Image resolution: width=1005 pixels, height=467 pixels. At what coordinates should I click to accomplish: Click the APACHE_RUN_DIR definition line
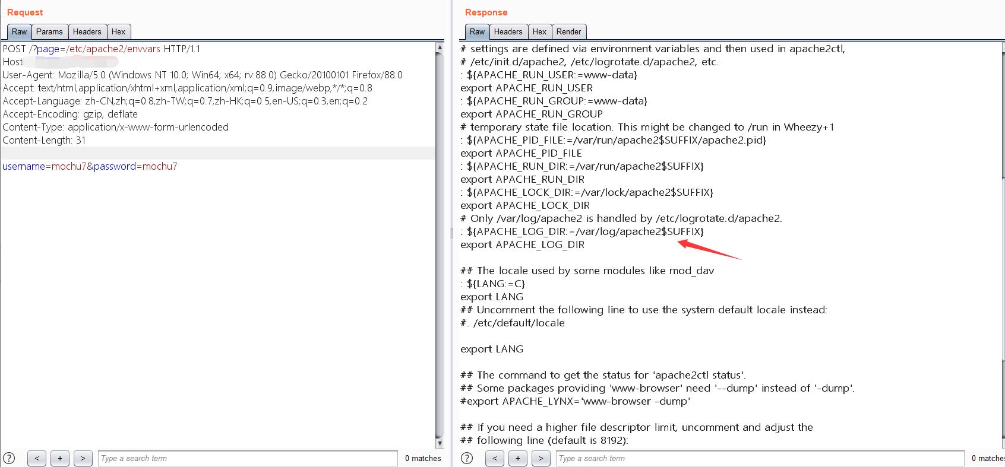[582, 166]
